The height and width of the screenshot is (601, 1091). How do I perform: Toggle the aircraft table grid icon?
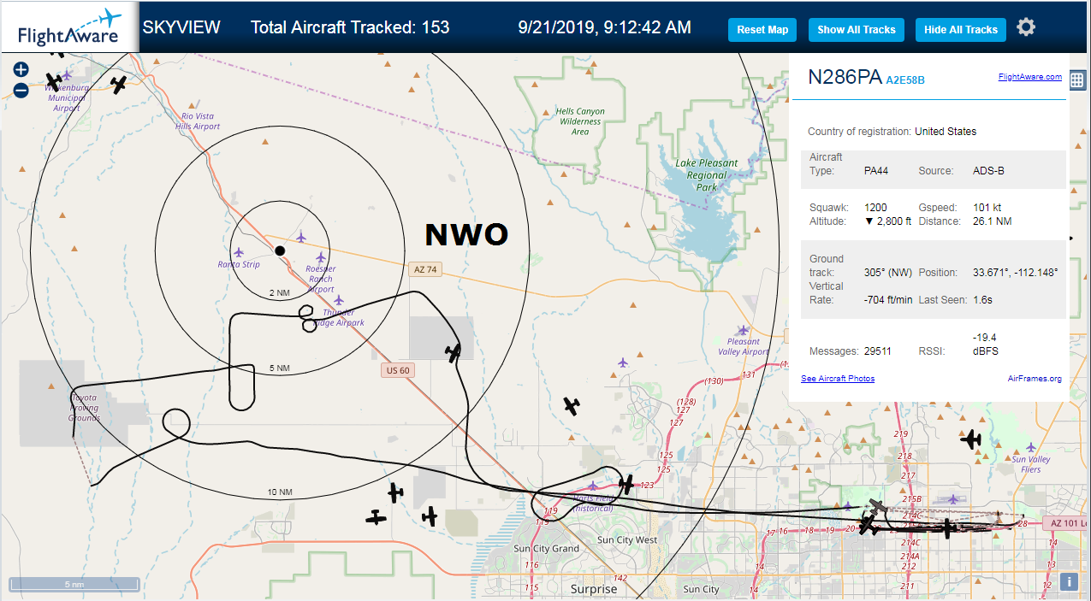tap(1077, 80)
